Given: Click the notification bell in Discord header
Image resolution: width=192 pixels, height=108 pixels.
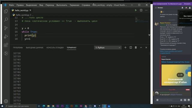Looking at the screenshot, I should click(x=182, y=8).
